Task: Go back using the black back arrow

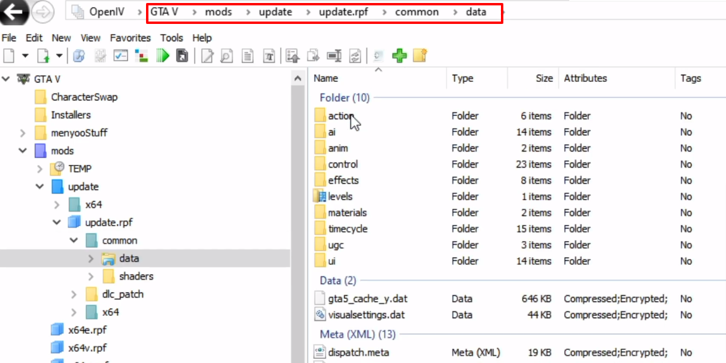Action: pos(14,12)
